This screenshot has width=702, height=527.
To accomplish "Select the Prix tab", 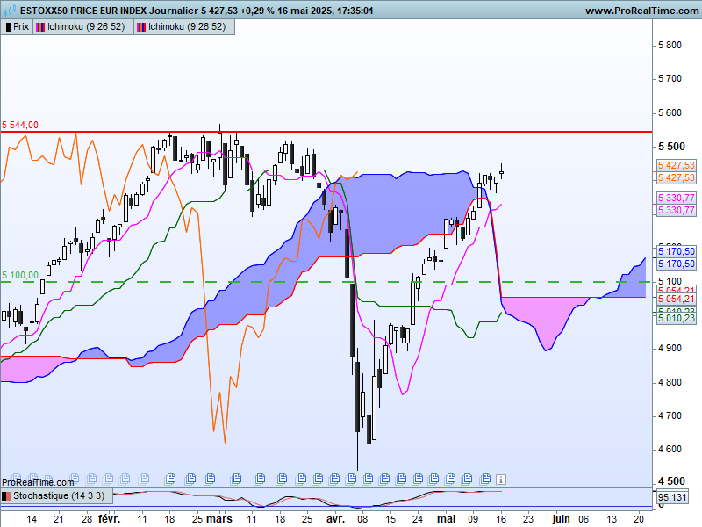I will point(17,27).
